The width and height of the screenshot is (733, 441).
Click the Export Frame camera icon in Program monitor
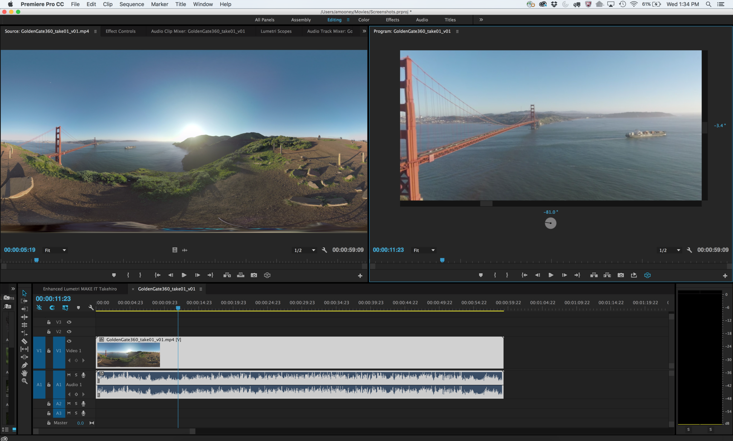[621, 275]
